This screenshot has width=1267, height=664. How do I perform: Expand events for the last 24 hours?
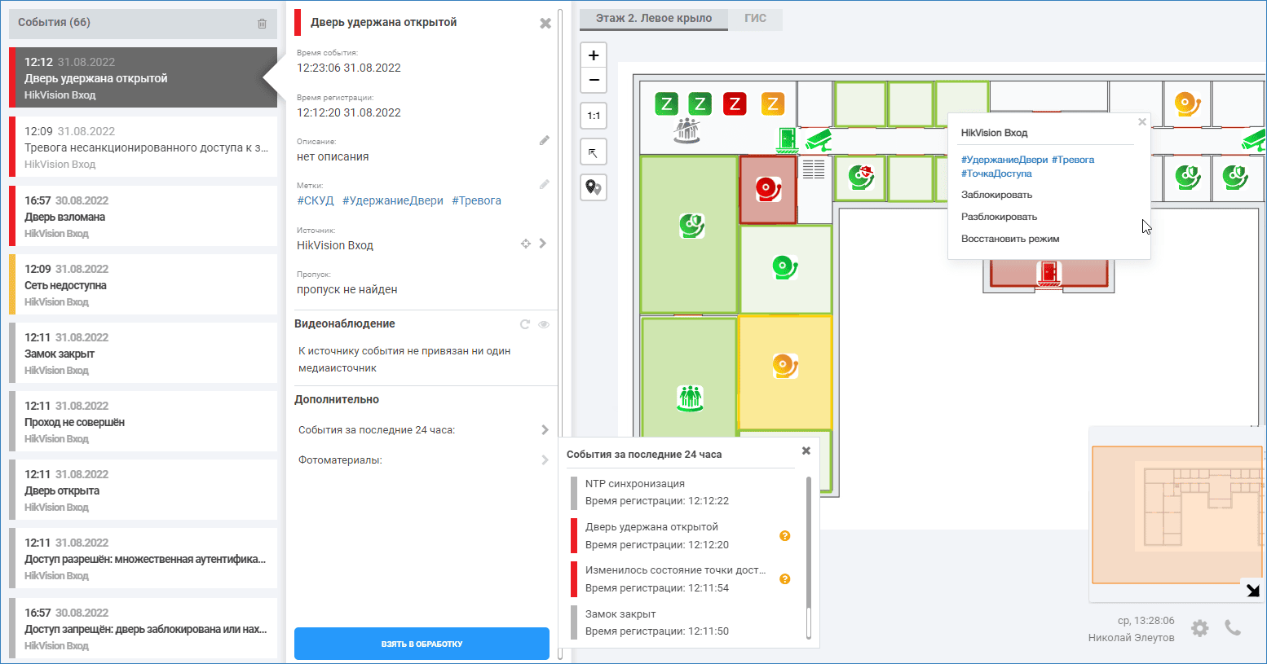545,430
